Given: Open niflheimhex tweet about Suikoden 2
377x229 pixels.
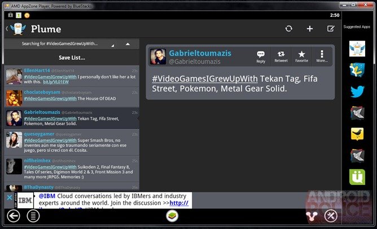Looking at the screenshot, I should pyautogui.click(x=72, y=169).
